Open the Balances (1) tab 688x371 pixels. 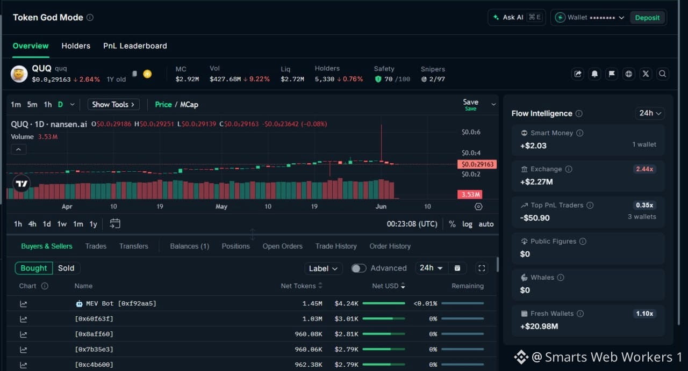point(189,246)
